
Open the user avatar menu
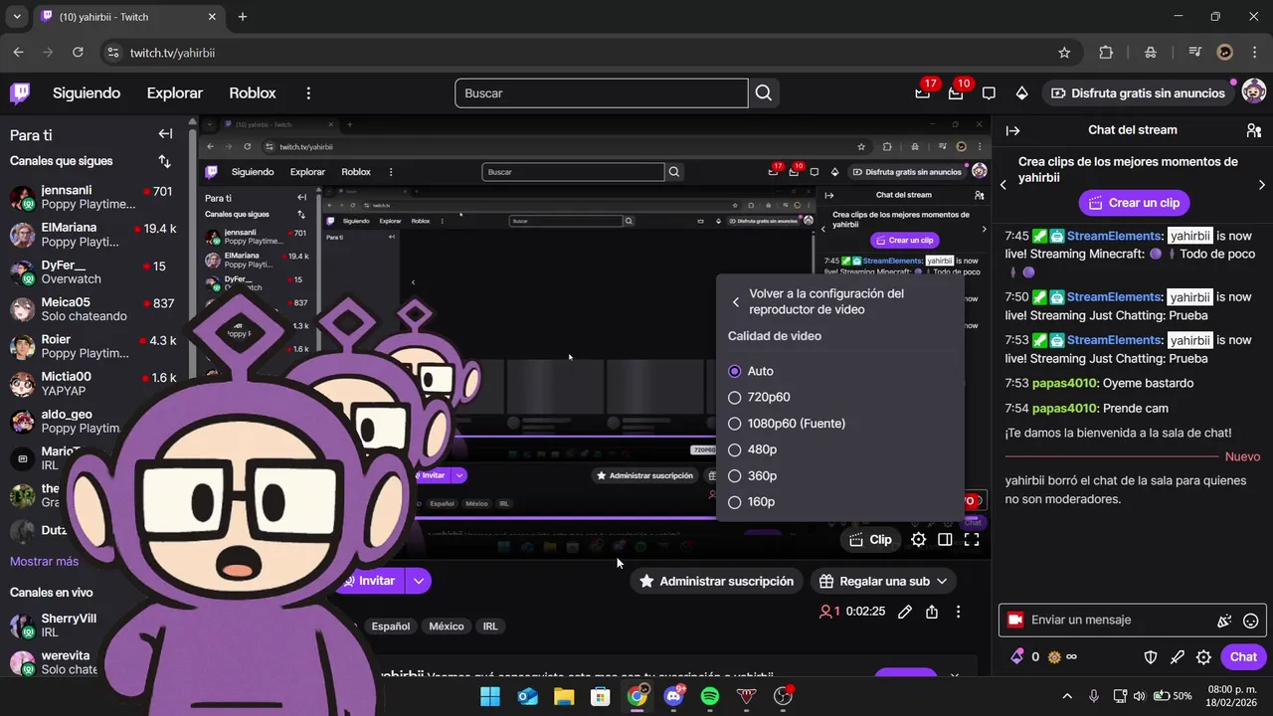tap(1254, 92)
